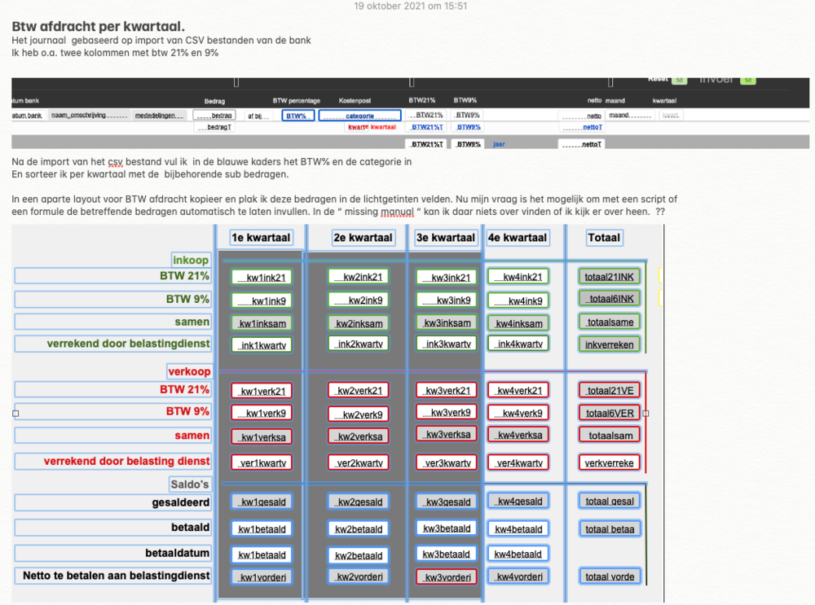
Task: Click the bedrag field in the journal row
Action: coord(214,116)
